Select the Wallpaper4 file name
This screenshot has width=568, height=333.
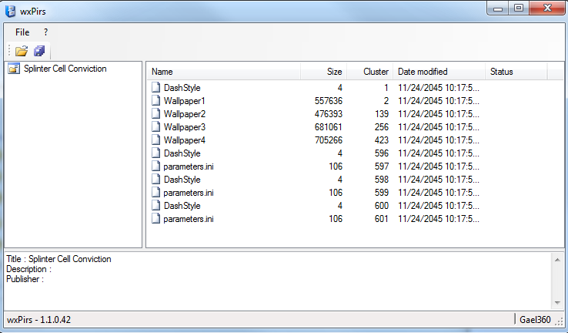point(185,140)
